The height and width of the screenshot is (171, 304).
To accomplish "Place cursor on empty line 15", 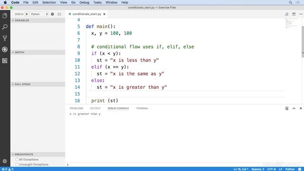I will (x=185, y=94).
